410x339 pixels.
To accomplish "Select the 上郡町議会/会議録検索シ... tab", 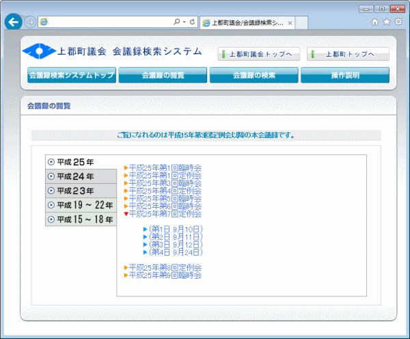I will [x=247, y=23].
